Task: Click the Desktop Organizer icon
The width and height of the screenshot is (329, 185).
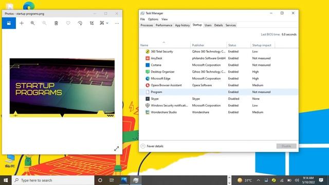Action: (x=148, y=72)
